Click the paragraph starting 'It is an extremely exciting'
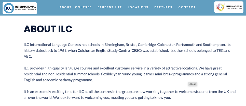The height and width of the screenshot is (106, 246). 130,95
